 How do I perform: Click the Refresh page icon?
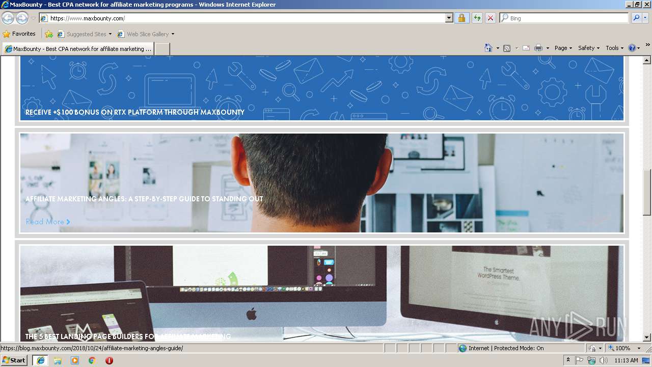point(477,18)
